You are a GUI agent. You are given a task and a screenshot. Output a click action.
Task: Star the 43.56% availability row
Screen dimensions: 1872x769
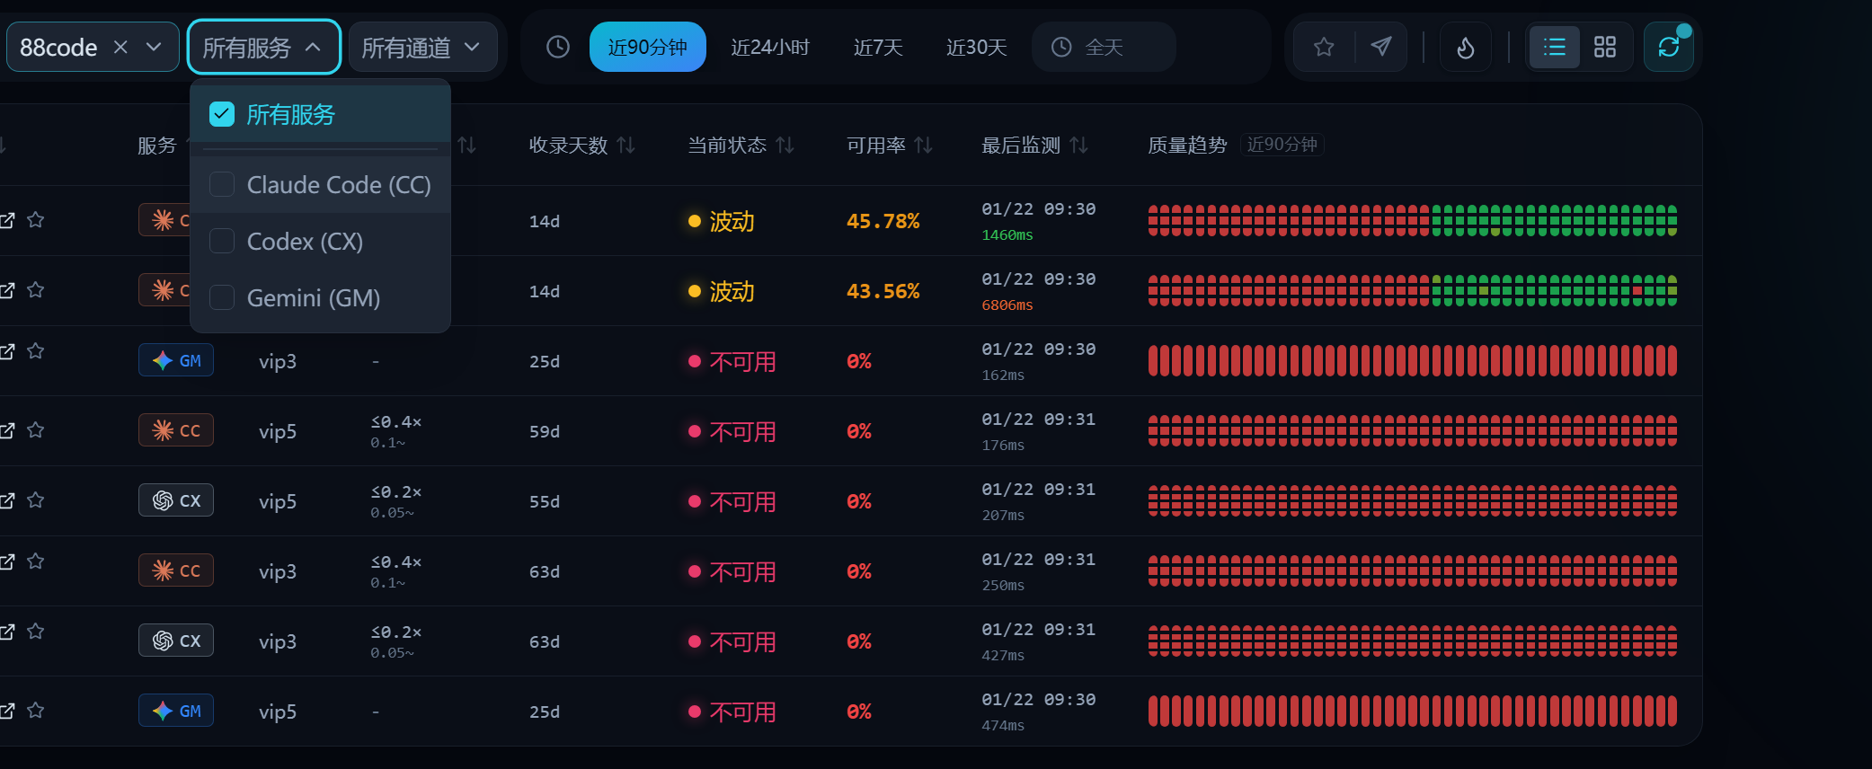[x=36, y=290]
